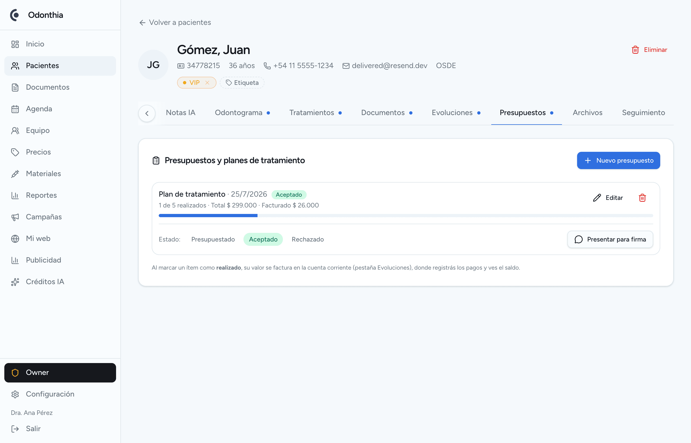Viewport: 691px width, 443px height.
Task: Select the Presupuestos tab
Action: [x=526, y=112]
